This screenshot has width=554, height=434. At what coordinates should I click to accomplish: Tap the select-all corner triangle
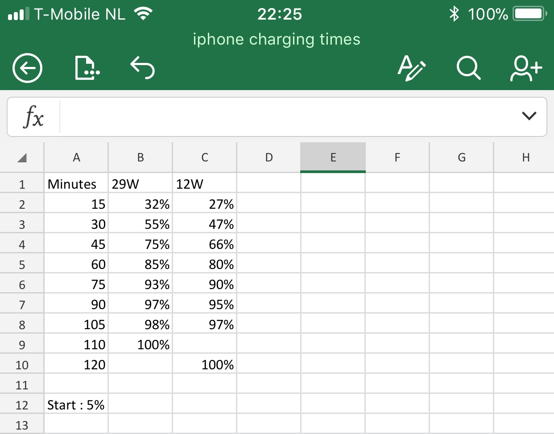22,157
